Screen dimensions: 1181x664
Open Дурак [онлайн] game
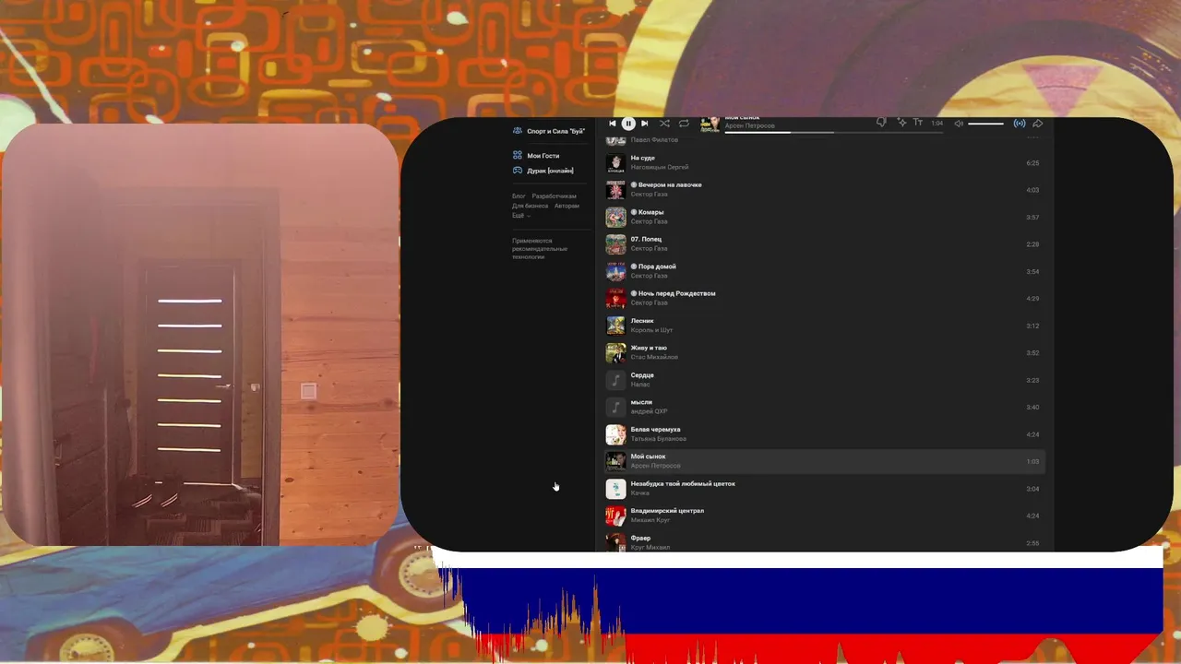tap(550, 171)
